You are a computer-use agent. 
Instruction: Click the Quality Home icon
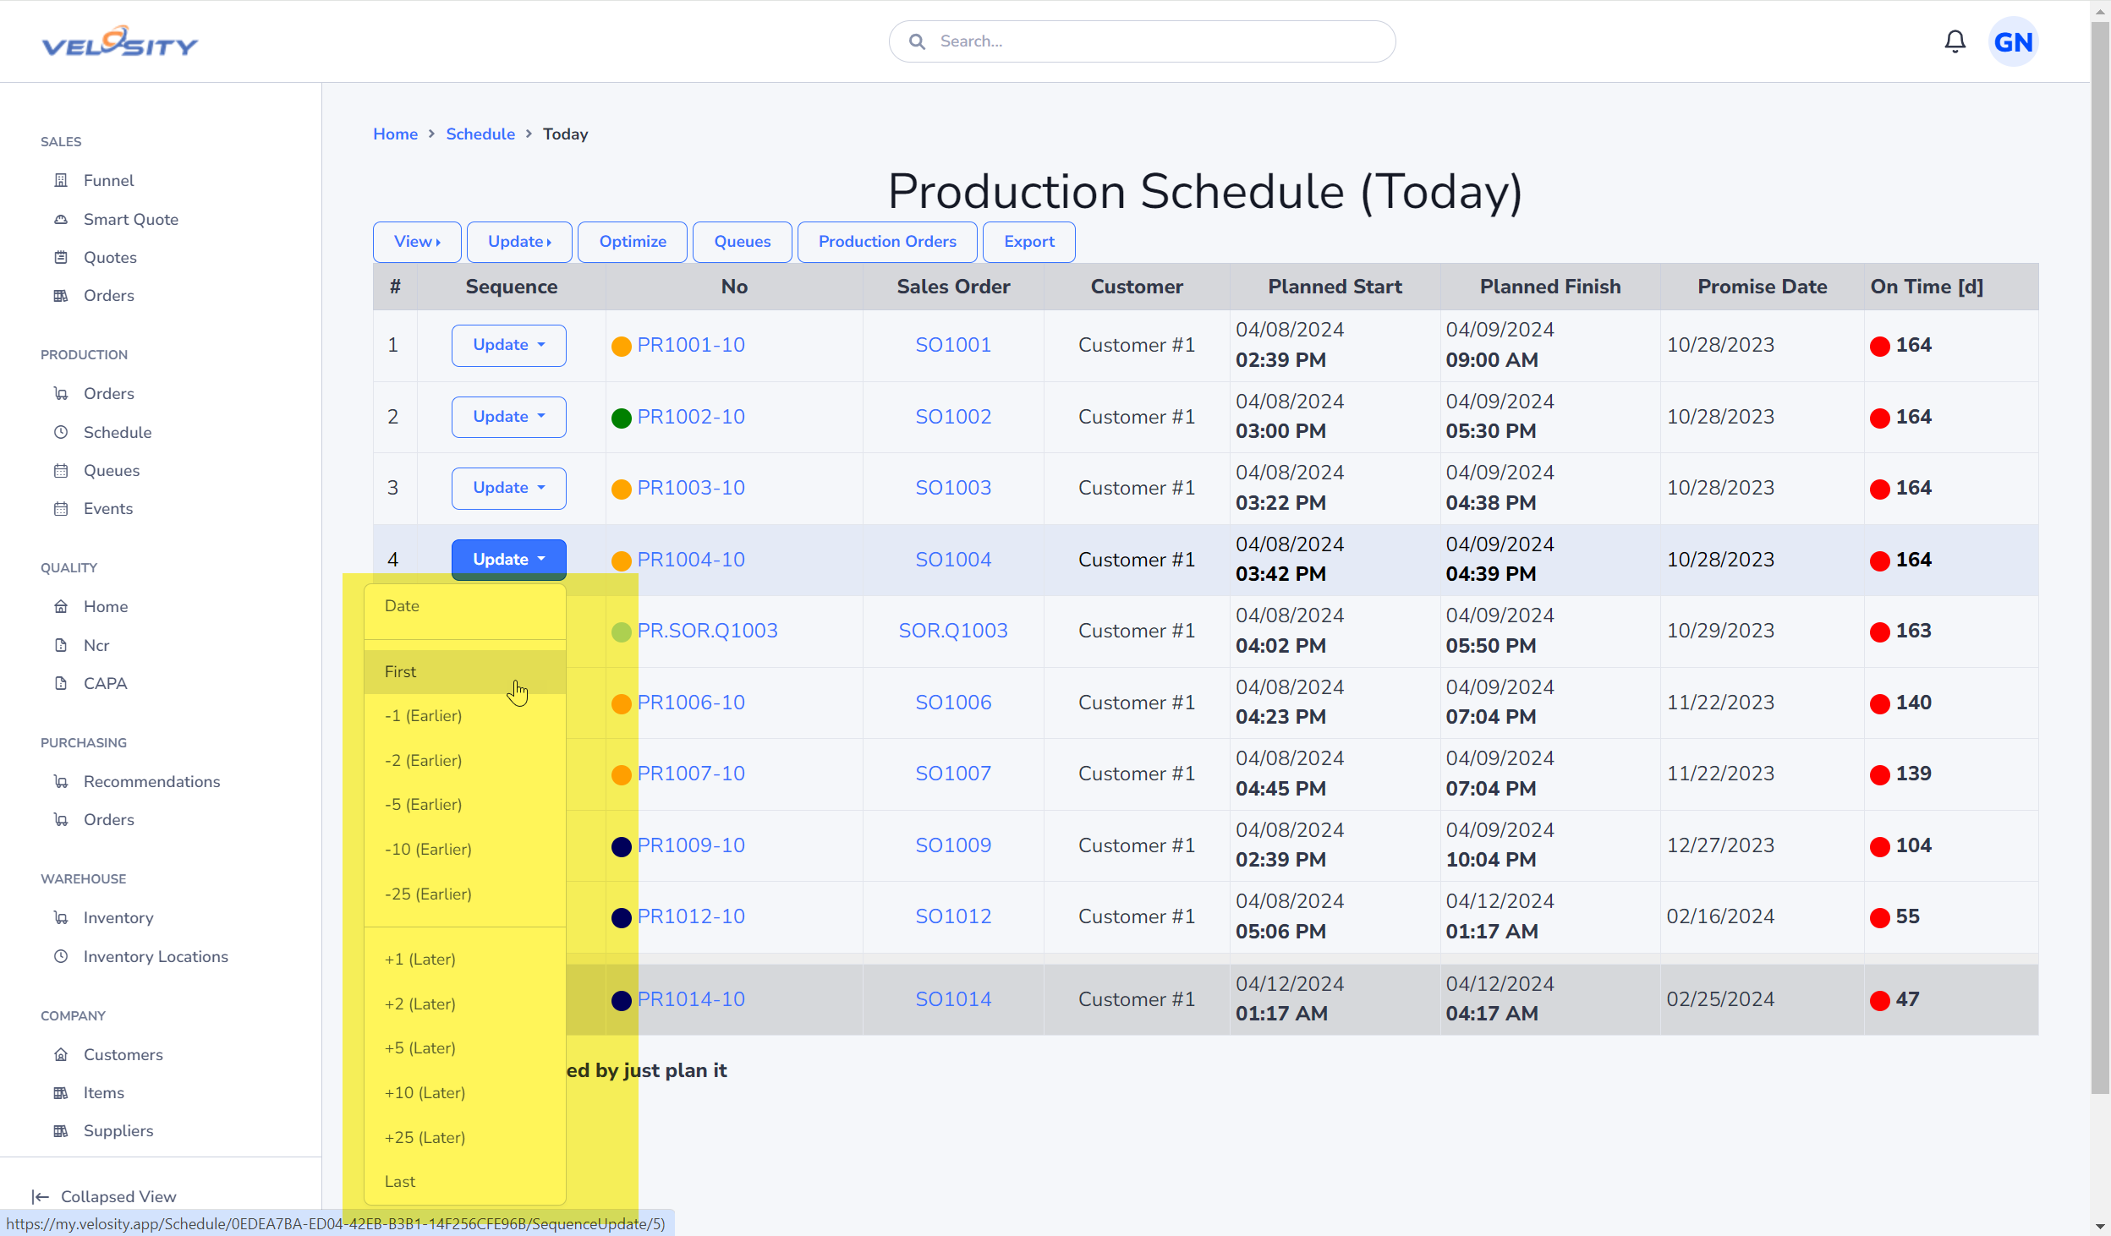(61, 606)
